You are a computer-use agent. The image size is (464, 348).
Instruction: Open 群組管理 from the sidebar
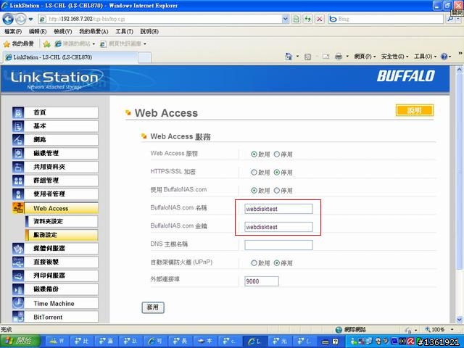(x=55, y=181)
